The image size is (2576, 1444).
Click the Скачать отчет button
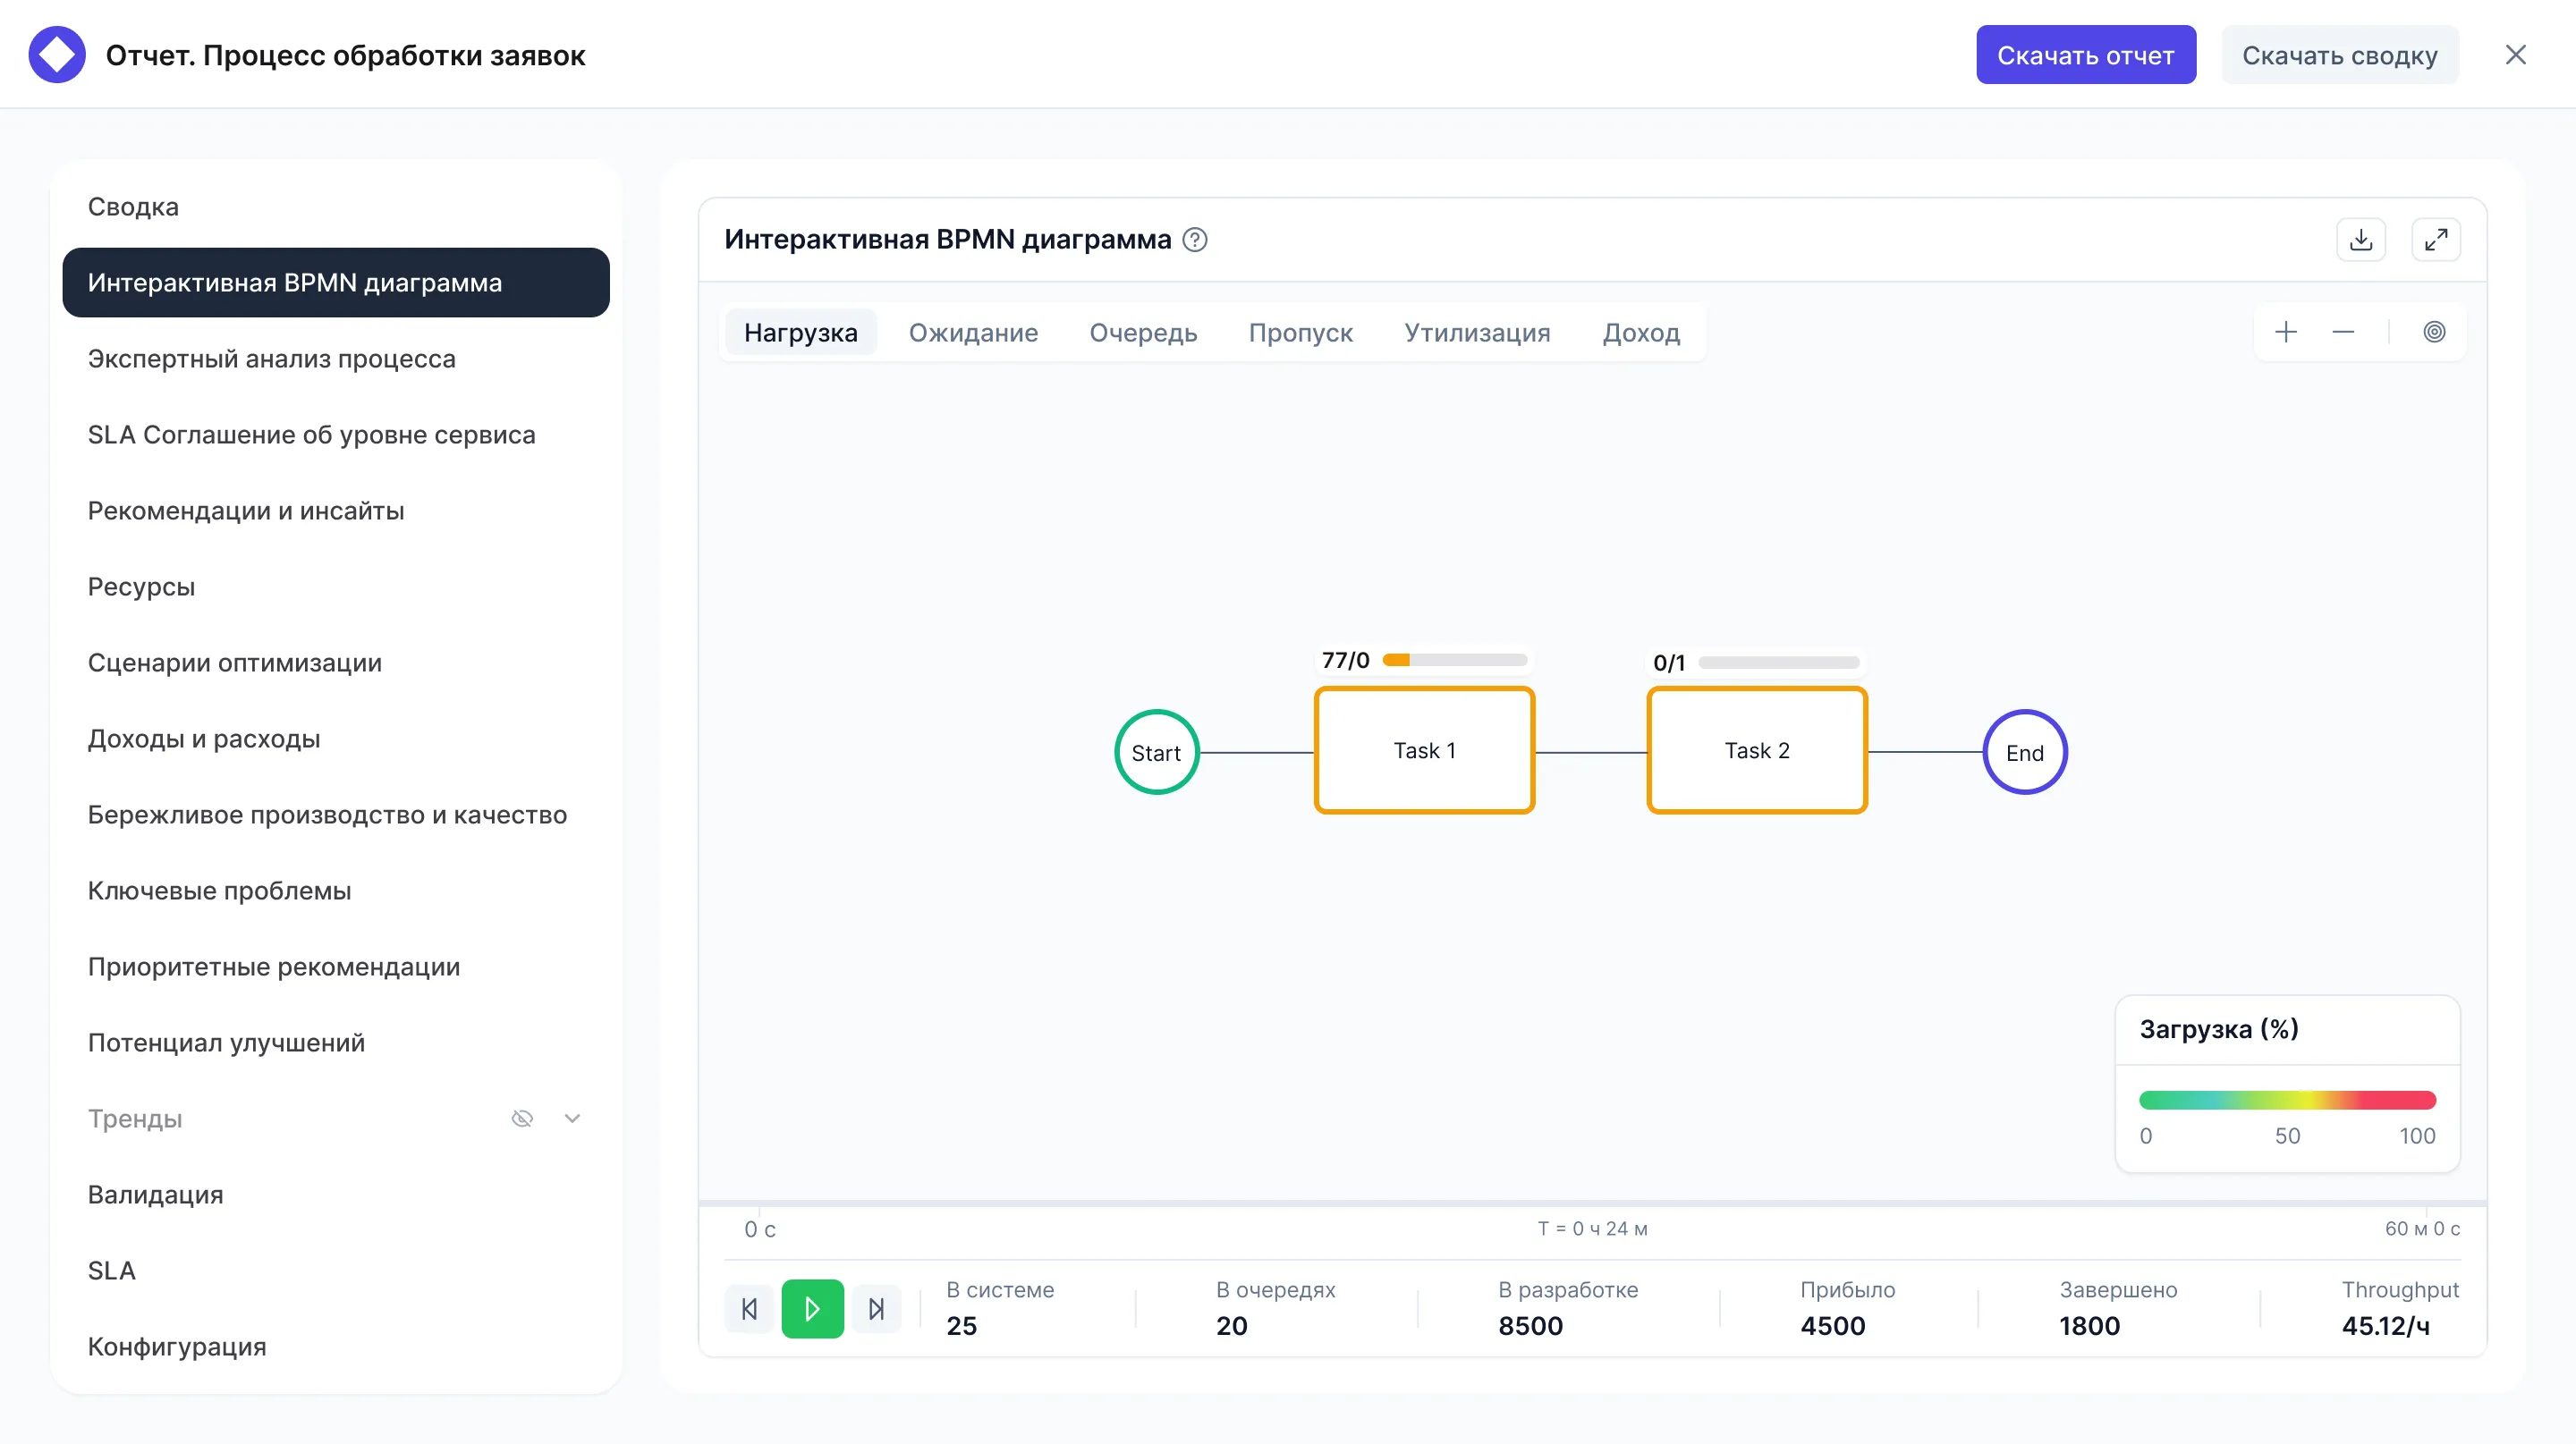[x=2086, y=54]
